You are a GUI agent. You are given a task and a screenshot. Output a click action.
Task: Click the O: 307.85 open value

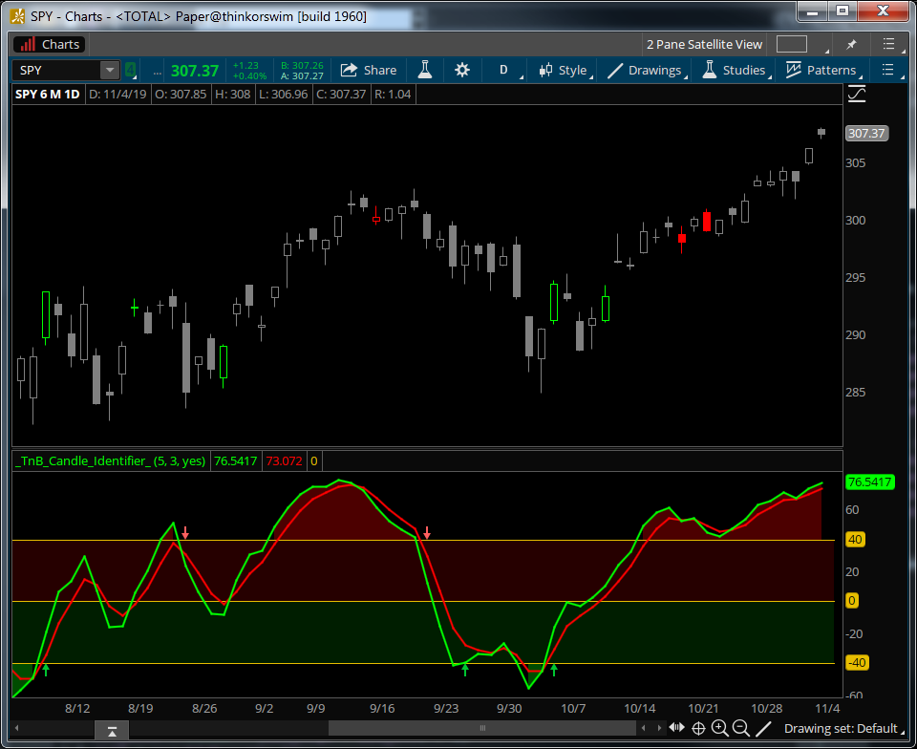coord(181,95)
